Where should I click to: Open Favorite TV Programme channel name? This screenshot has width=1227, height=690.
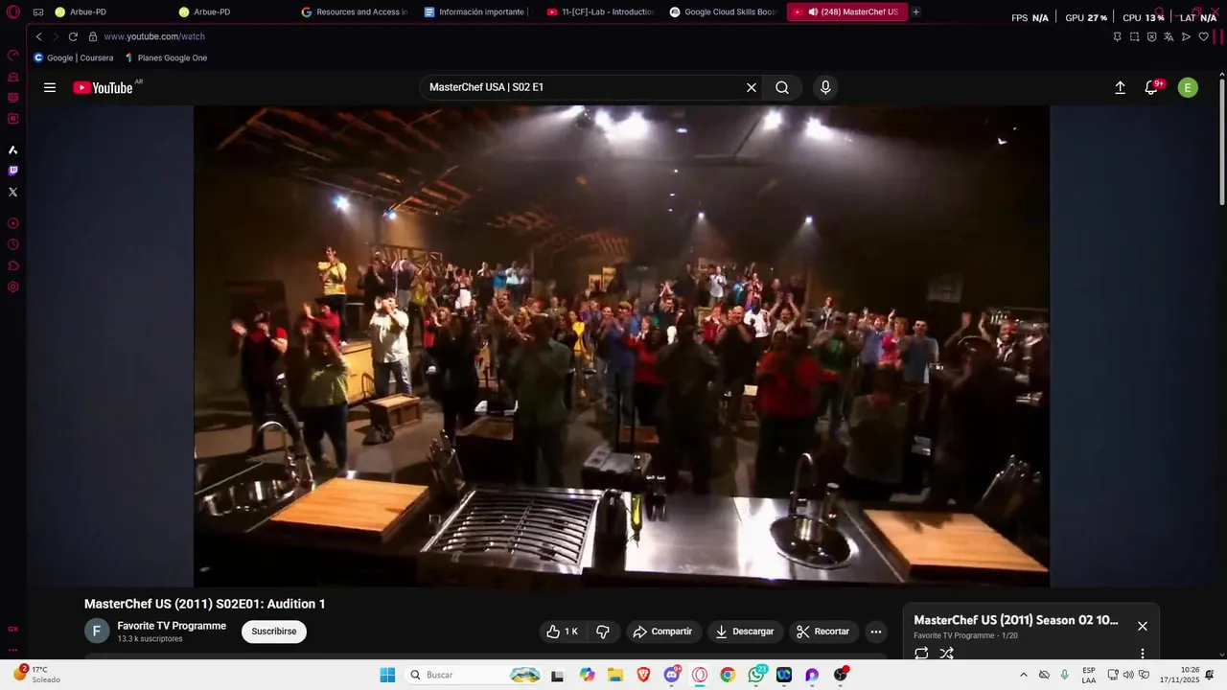172,626
